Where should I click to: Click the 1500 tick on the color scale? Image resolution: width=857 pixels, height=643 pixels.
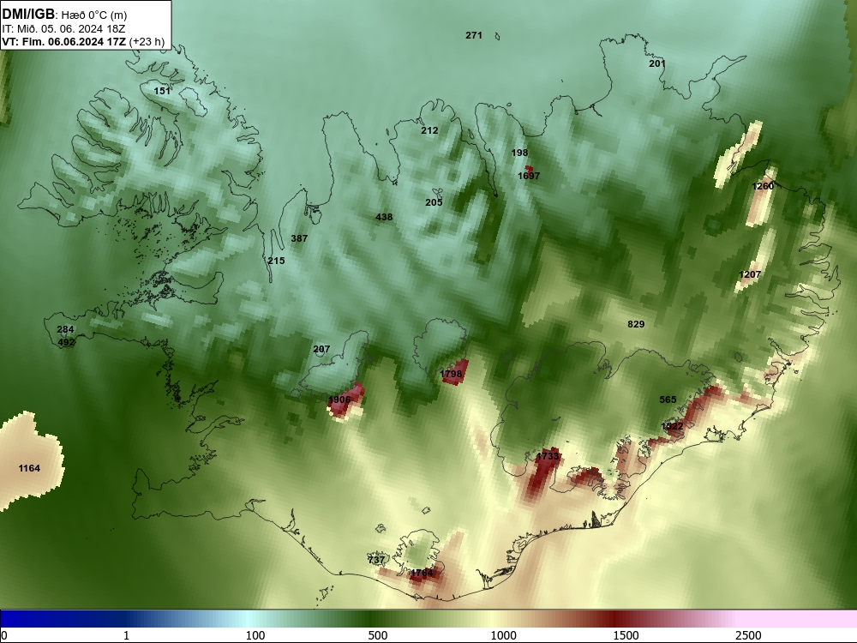click(x=626, y=635)
